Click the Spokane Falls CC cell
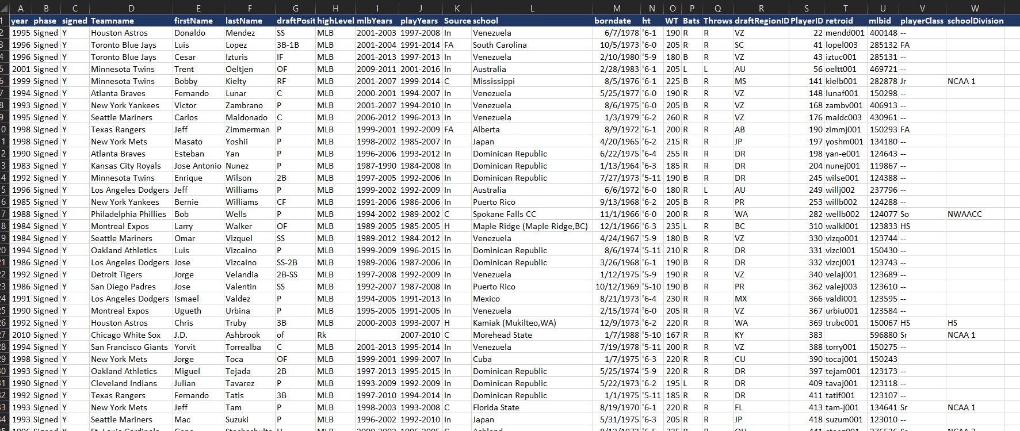 tap(504, 214)
